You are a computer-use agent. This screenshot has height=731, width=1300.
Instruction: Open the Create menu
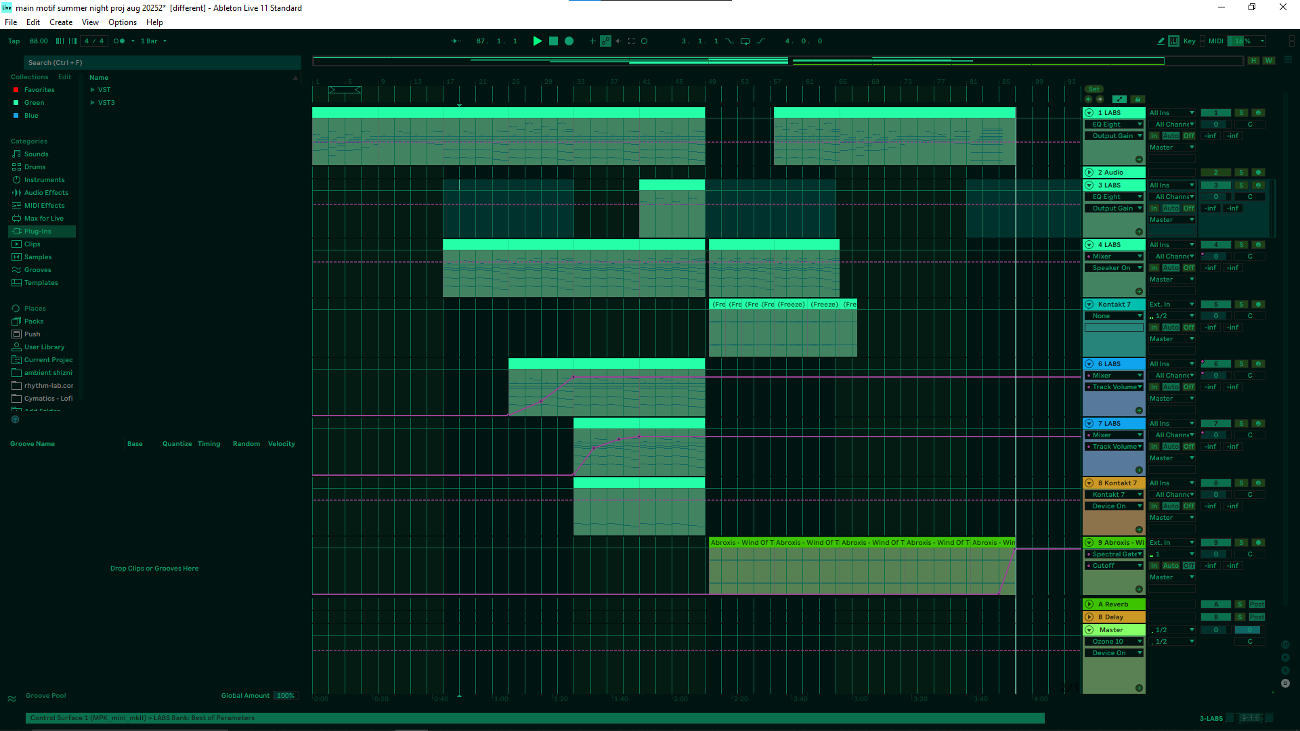pos(61,22)
